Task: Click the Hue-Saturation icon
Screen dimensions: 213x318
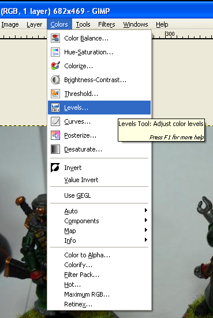Action: tap(55, 52)
